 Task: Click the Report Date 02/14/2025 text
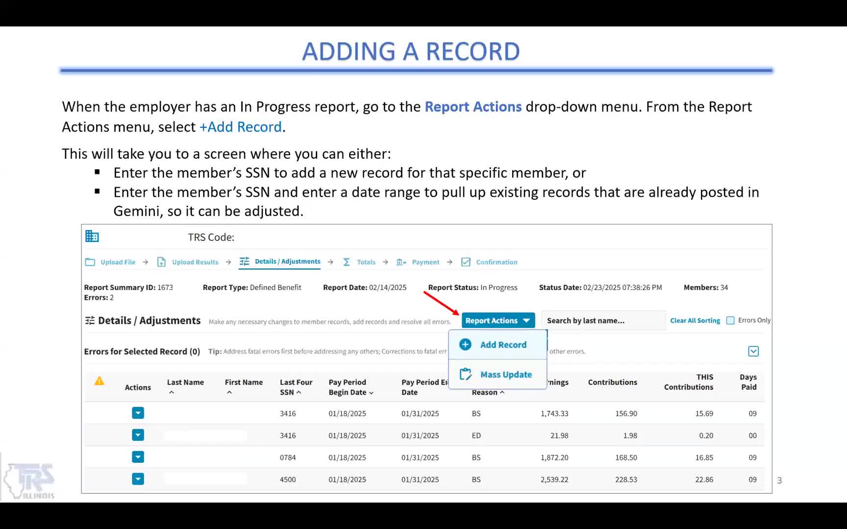tap(365, 288)
